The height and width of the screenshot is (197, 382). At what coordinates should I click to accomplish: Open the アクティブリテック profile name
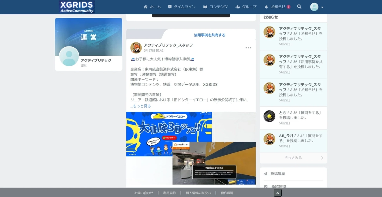[x=96, y=60]
